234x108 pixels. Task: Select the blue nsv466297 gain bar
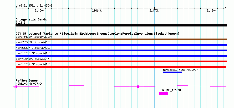[121, 50]
